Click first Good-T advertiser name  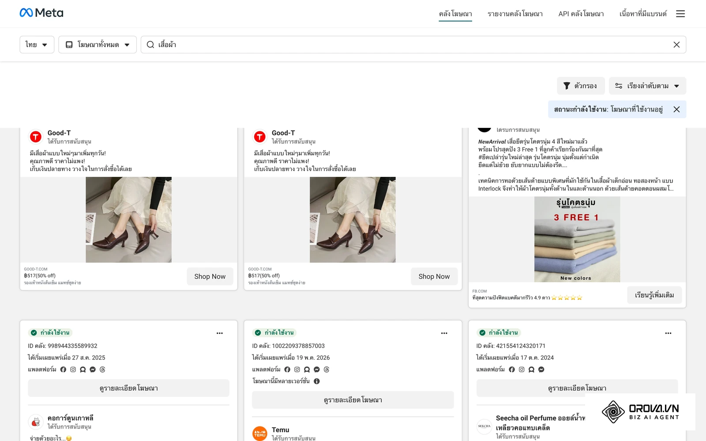tap(59, 133)
